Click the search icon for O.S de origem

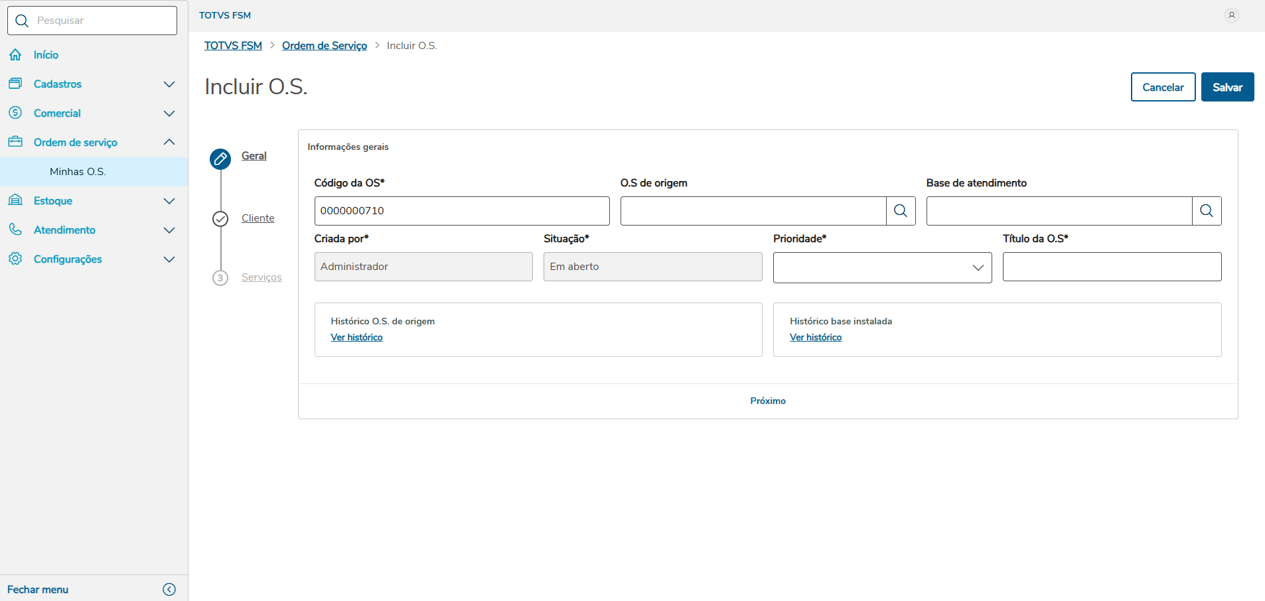901,211
